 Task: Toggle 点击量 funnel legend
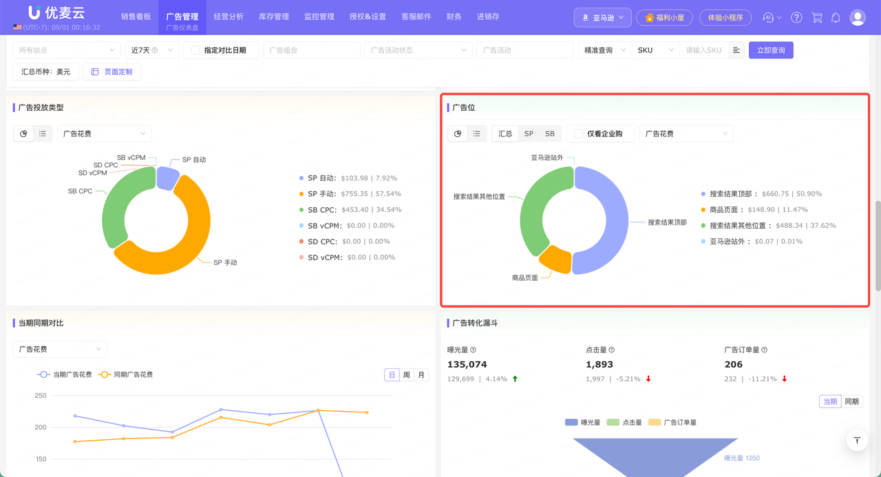click(x=624, y=422)
